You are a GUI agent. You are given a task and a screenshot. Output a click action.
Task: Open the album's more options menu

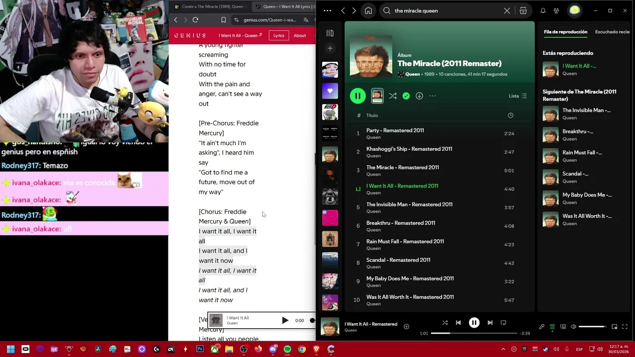tap(433, 96)
